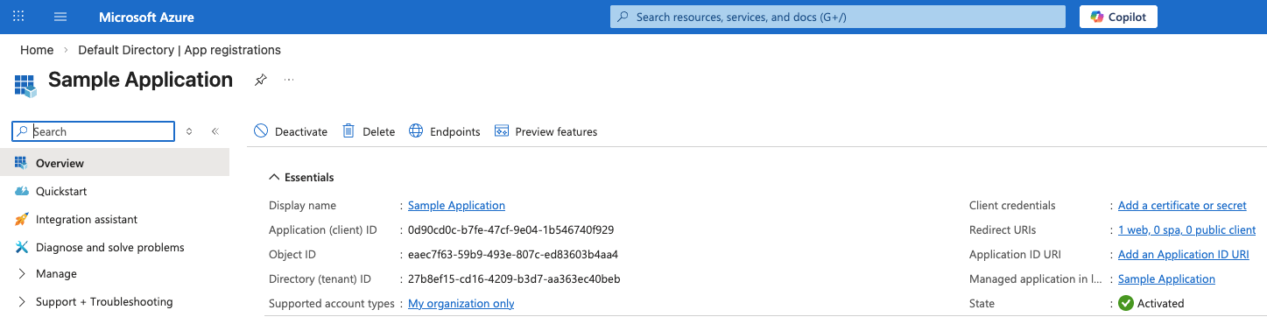This screenshot has height=317, width=1267.
Task: Open the Sample Application display name link
Action: [456, 205]
